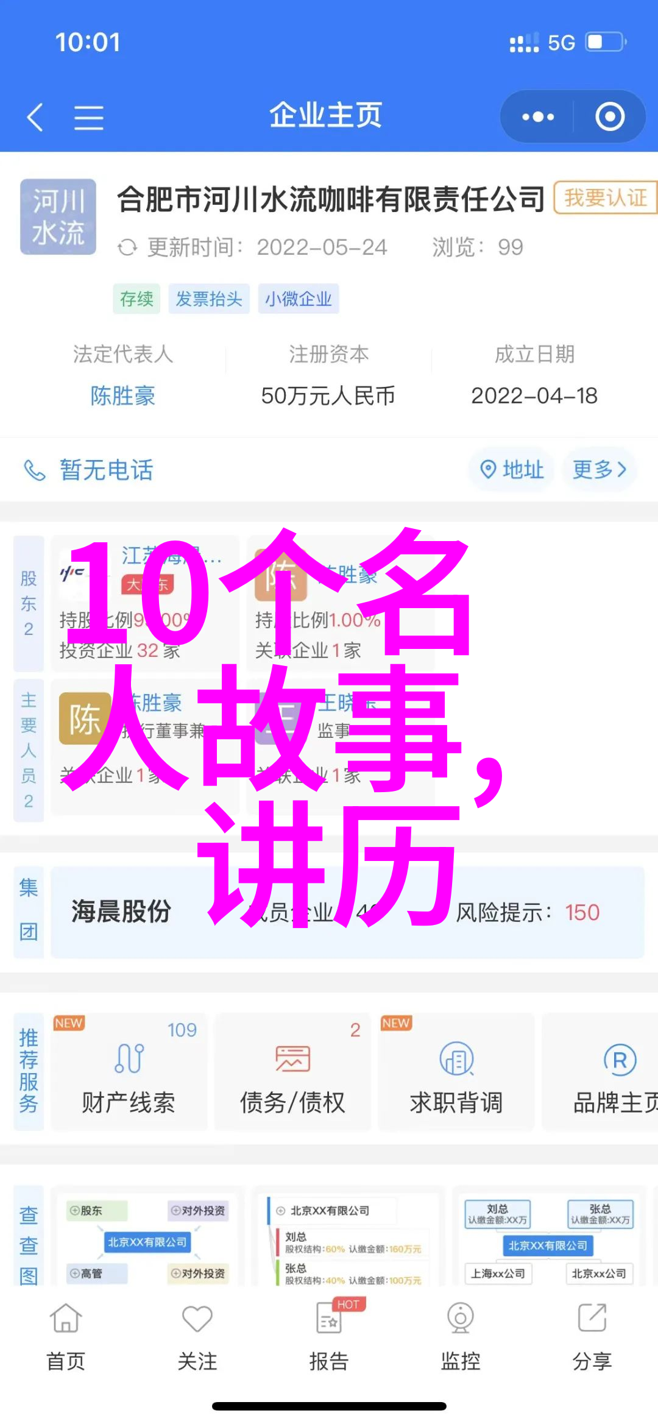Select the 发票抬头 tag
The image size is (658, 1424).
[209, 299]
